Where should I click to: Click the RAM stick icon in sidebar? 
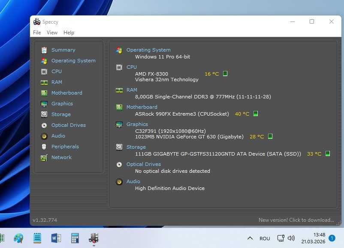point(44,83)
